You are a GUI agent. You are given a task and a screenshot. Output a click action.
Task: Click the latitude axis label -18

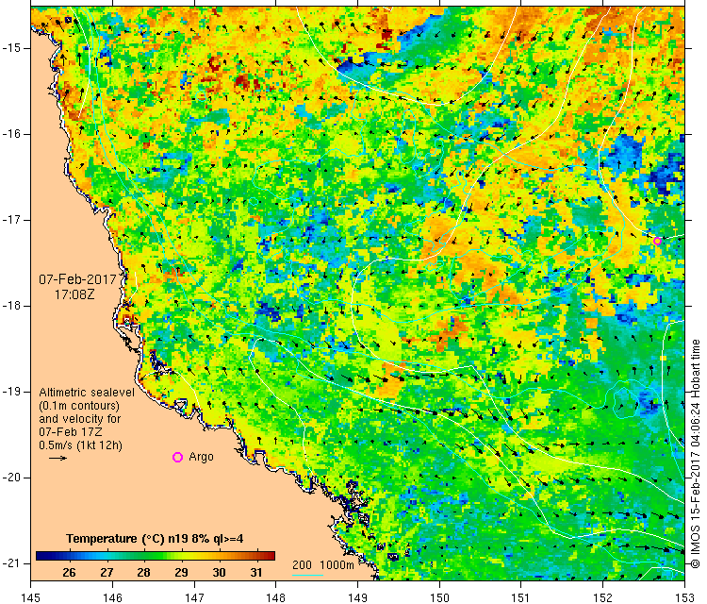coord(10,306)
